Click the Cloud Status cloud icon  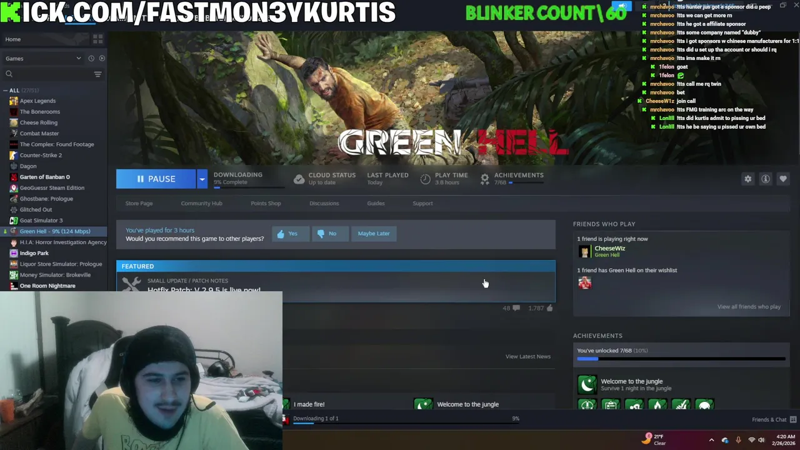299,179
